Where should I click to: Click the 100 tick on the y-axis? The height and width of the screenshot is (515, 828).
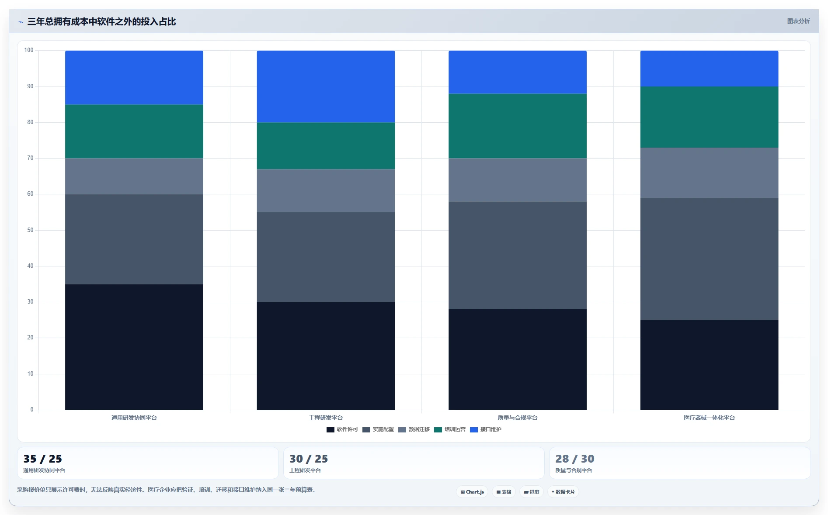[x=29, y=50]
